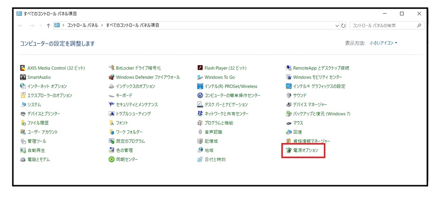
Task: Click the Up one level arrow
Action: (48, 26)
